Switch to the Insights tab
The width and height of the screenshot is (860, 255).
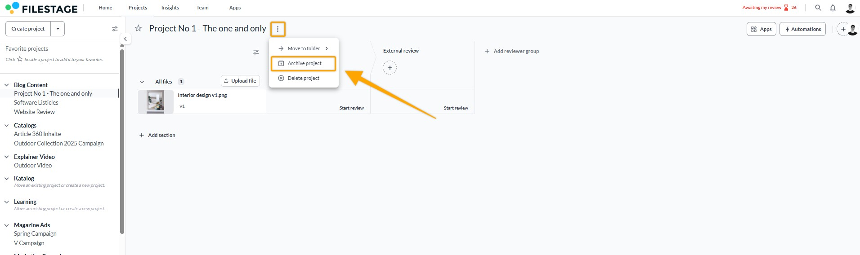coord(170,8)
